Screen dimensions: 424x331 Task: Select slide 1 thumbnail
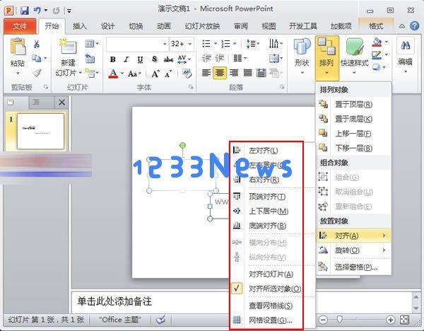point(40,132)
